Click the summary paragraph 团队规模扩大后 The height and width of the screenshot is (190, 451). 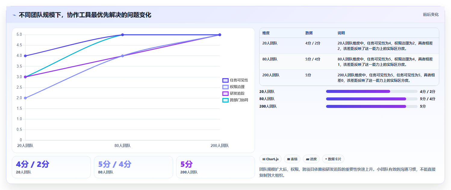click(x=347, y=172)
